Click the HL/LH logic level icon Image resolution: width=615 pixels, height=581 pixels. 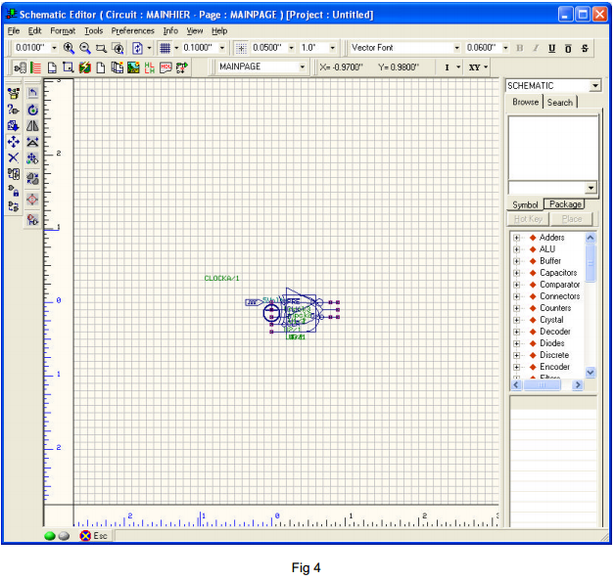pyautogui.click(x=150, y=67)
